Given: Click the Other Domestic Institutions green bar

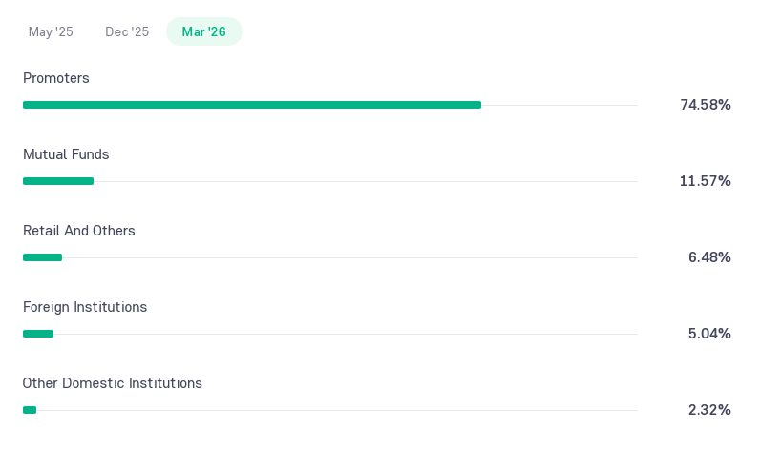Looking at the screenshot, I should point(30,410).
